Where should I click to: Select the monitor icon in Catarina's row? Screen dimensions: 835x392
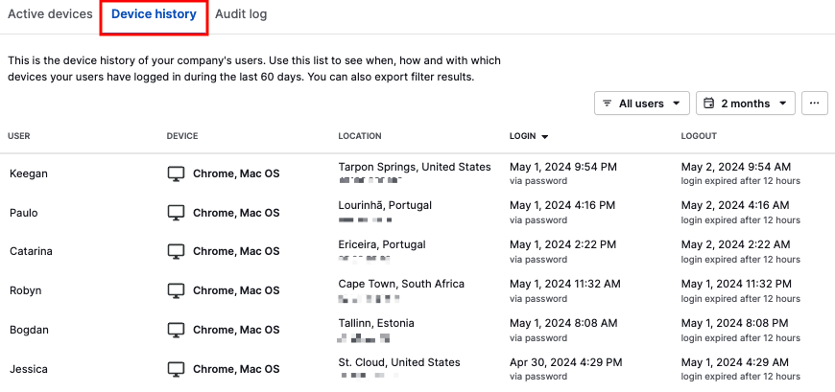[x=176, y=251]
